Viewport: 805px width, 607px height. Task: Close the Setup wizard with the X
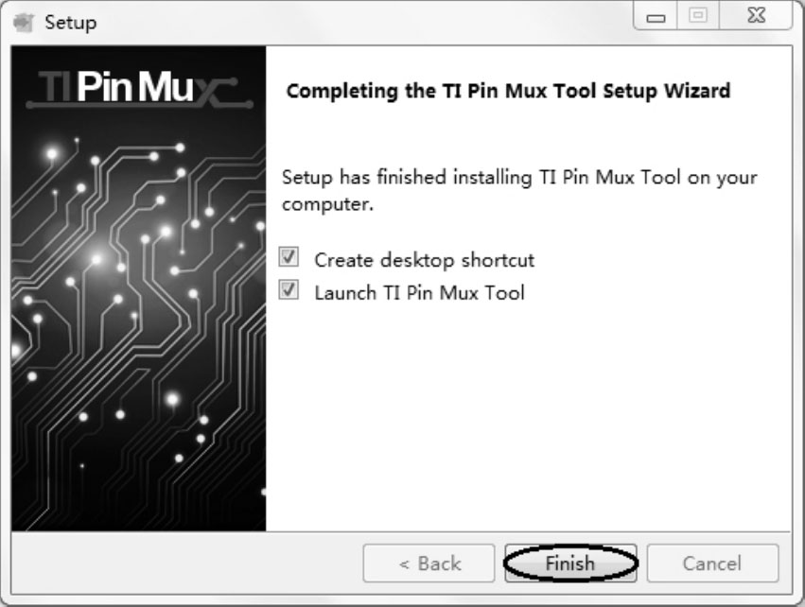coord(756,15)
